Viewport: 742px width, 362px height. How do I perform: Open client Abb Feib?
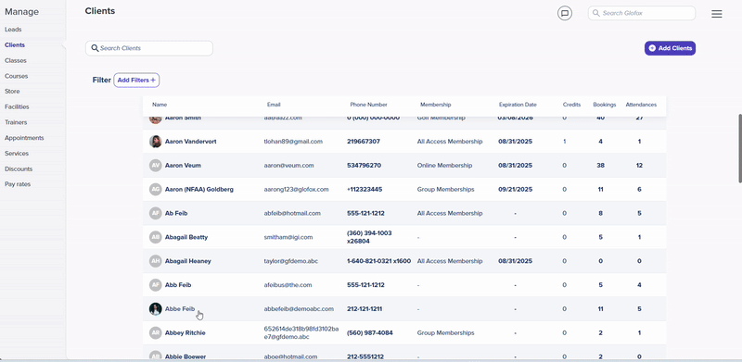(178, 285)
